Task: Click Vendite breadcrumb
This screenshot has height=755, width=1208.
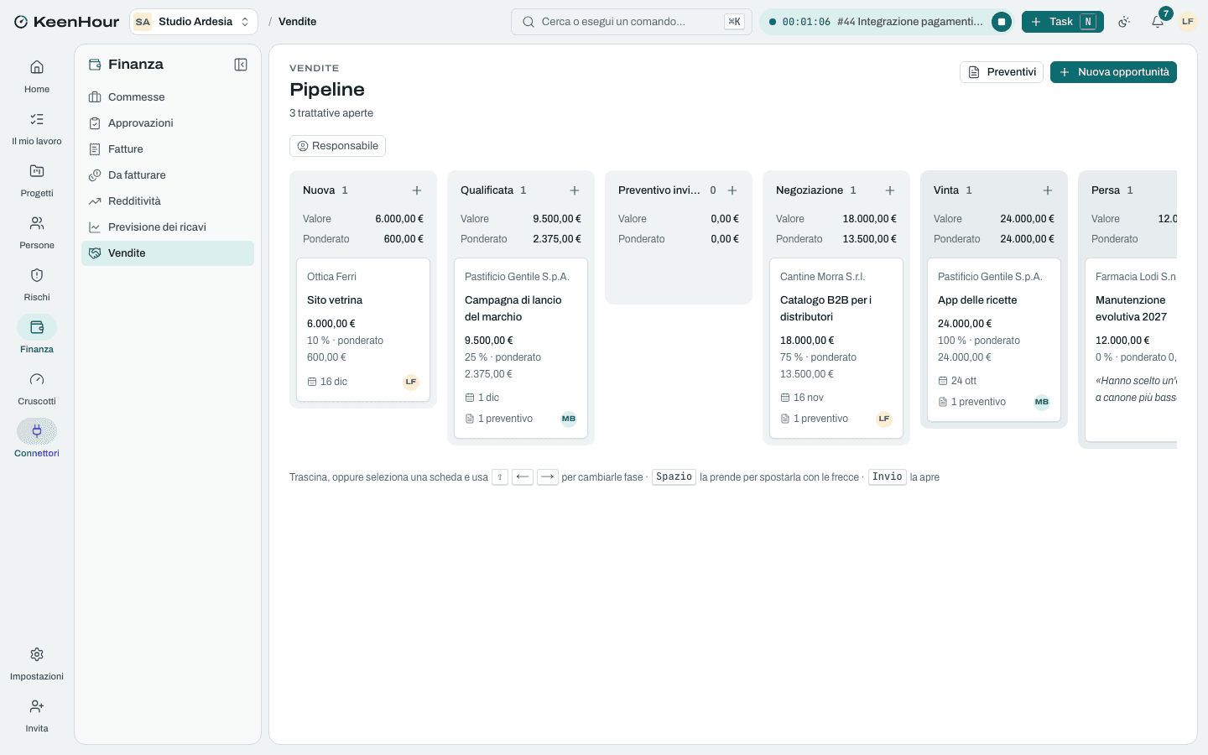Action: [x=298, y=22]
